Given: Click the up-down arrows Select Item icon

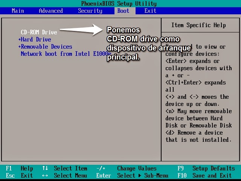Looking at the screenshot, I should pos(45,168).
